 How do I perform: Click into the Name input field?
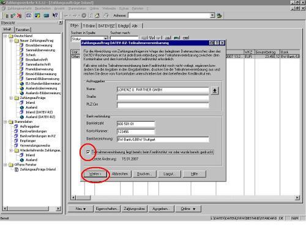[163, 90]
